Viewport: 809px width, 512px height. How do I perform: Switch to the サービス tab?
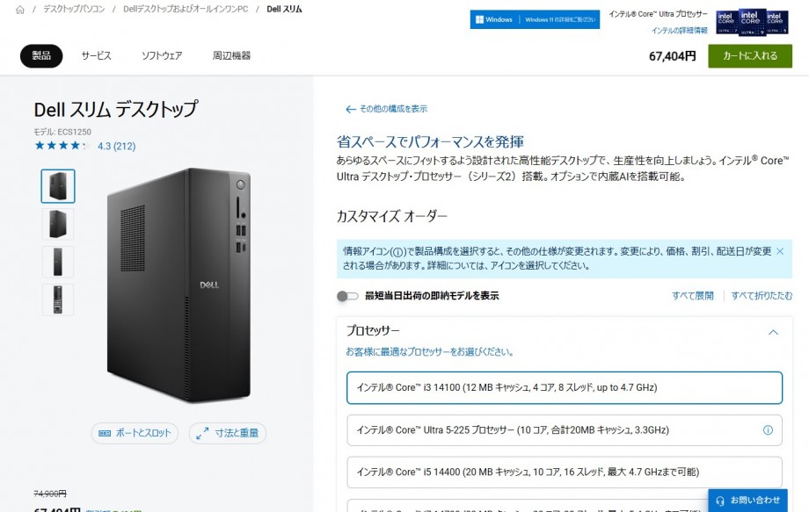pos(97,55)
